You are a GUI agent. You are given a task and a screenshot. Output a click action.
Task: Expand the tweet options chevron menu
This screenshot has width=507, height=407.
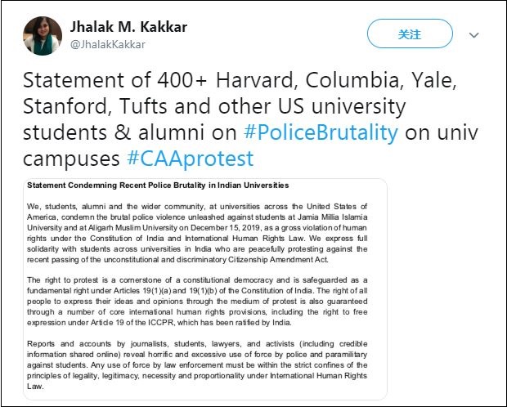pos(473,36)
